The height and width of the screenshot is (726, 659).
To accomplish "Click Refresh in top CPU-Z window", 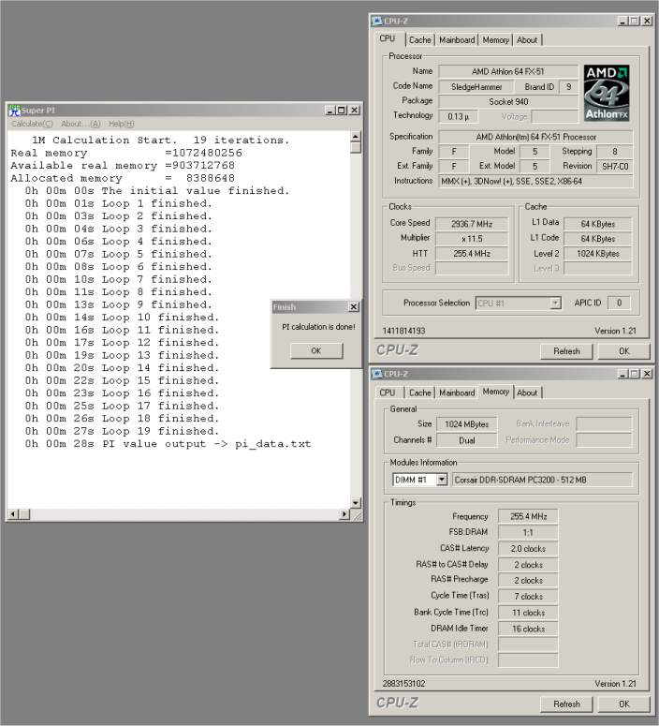I will (x=566, y=351).
